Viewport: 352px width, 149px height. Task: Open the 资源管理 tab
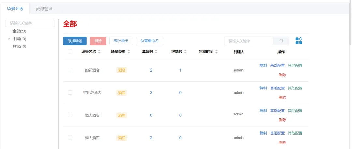click(44, 9)
